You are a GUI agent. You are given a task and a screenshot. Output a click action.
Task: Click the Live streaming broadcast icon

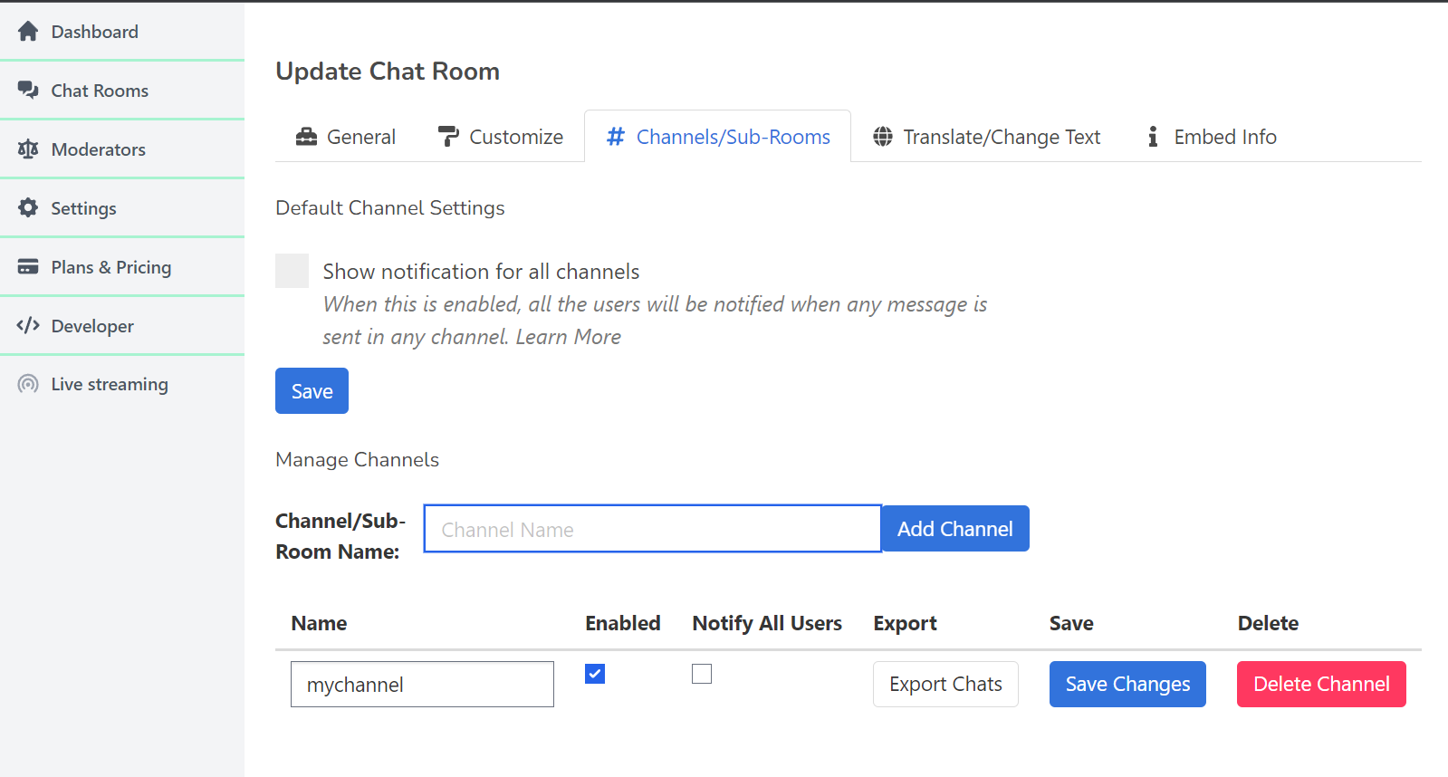28,384
